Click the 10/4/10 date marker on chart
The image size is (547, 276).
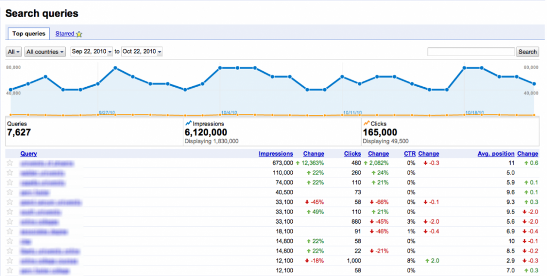pyautogui.click(x=229, y=113)
